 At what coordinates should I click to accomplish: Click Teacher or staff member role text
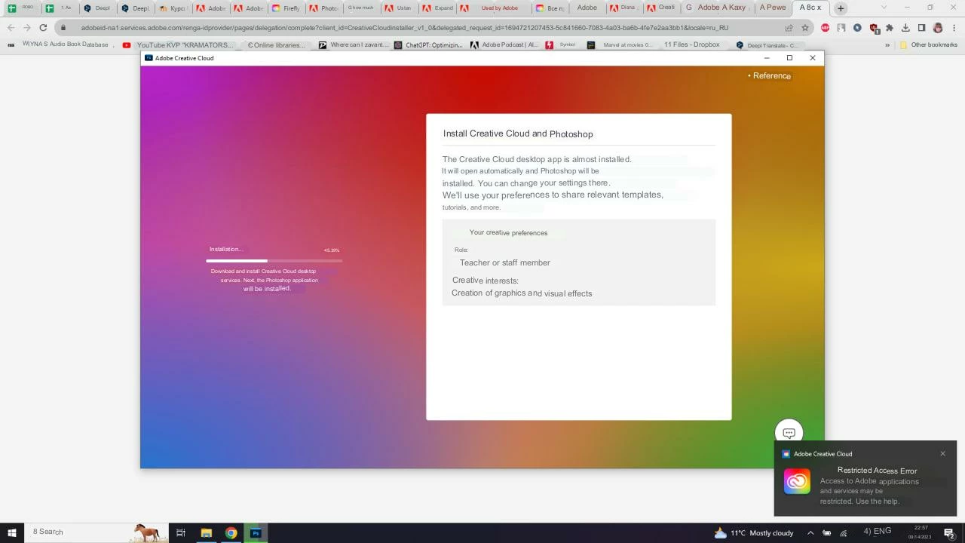point(505,262)
